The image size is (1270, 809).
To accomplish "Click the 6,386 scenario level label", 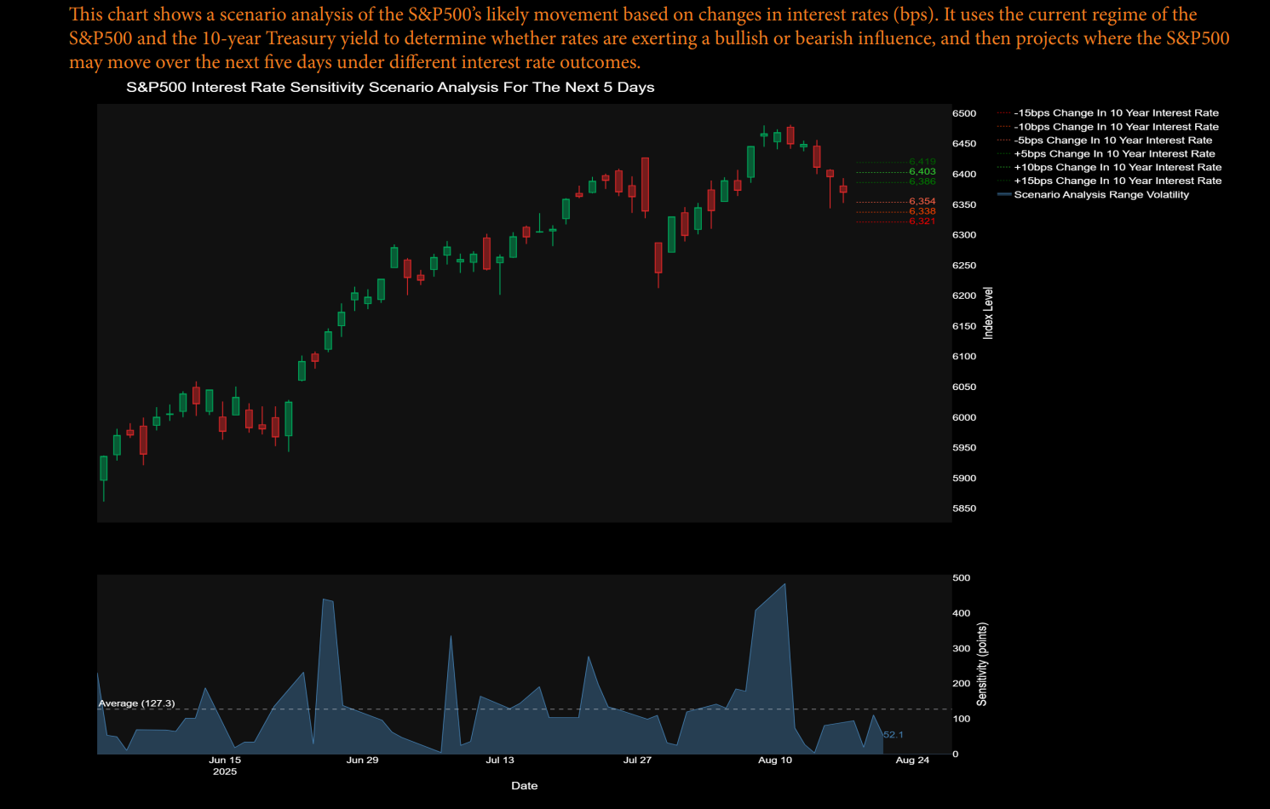I will pyautogui.click(x=922, y=181).
